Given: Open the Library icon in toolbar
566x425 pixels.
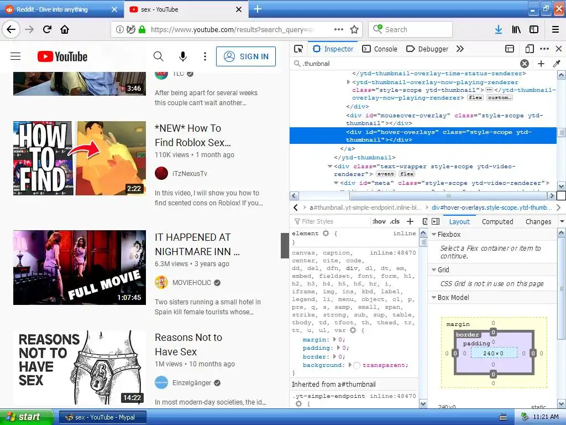Looking at the screenshot, I should (x=516, y=30).
